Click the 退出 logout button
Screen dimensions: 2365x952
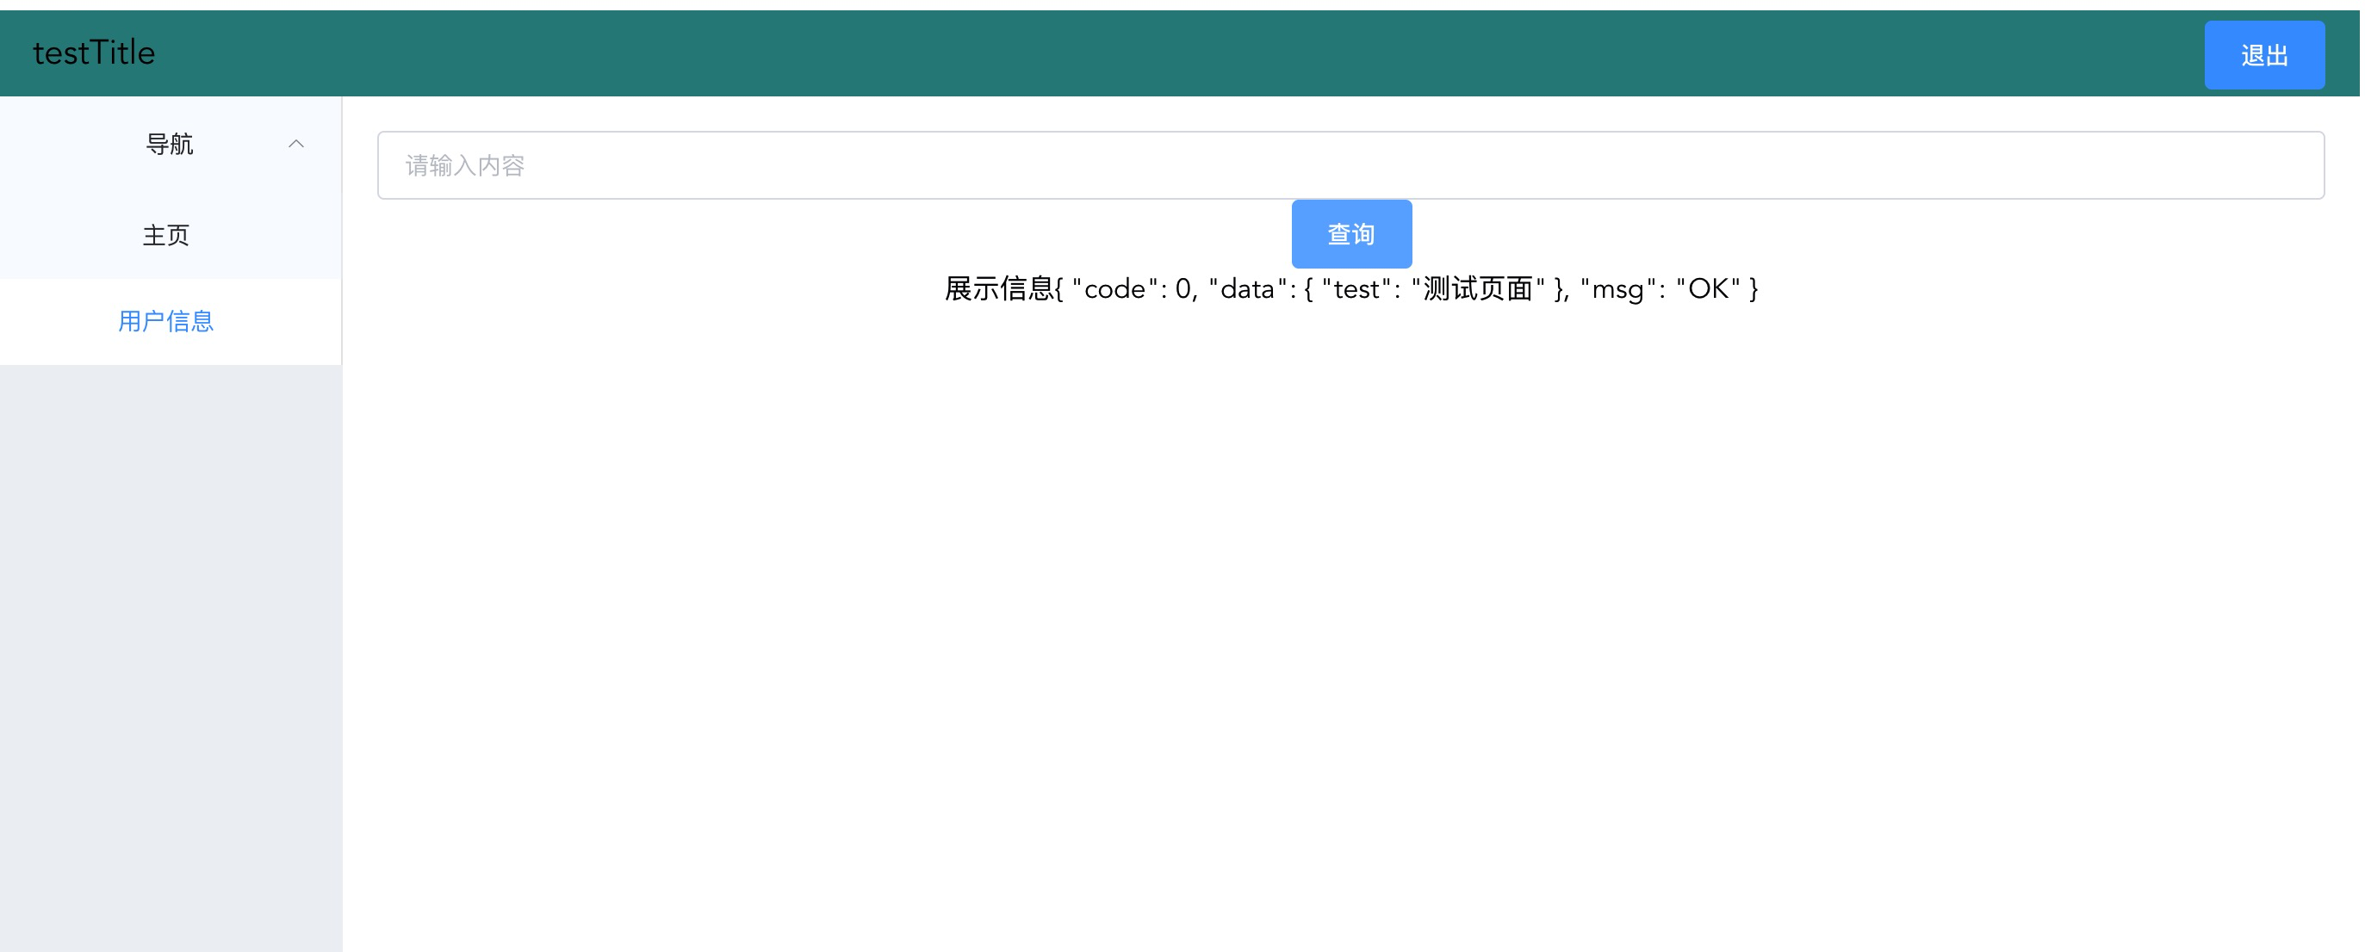(x=2263, y=55)
